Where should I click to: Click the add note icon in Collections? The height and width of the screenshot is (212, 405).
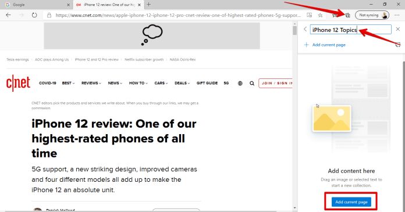tap(398, 45)
